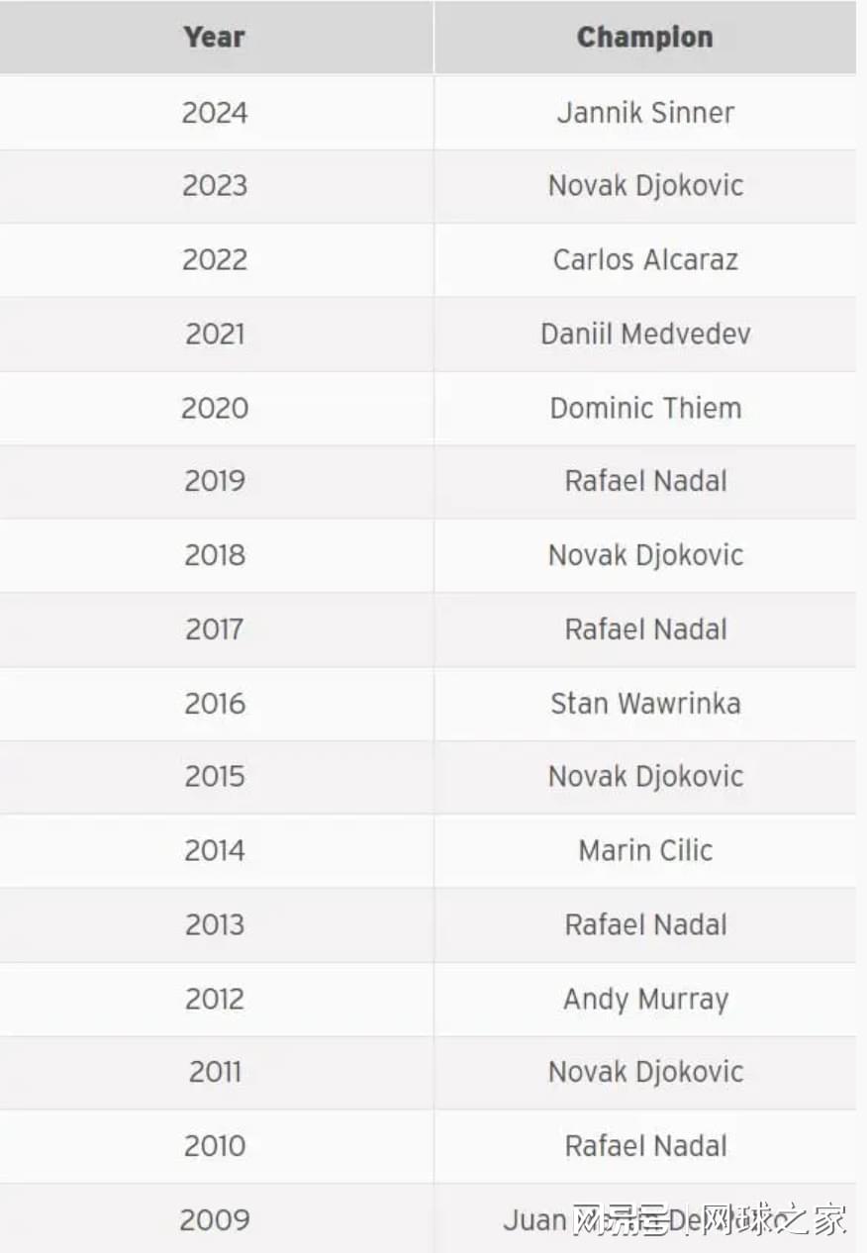Viewport: 867px width, 1253px height.
Task: Click the 2009 year cell
Action: [x=215, y=1220]
